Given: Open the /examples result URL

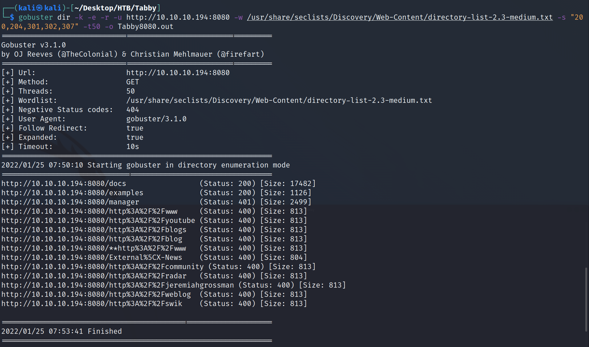Looking at the screenshot, I should (72, 193).
